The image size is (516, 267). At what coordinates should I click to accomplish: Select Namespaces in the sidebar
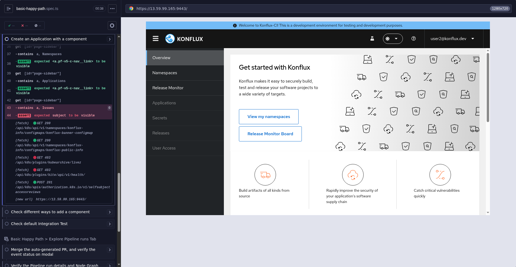[x=185, y=73]
